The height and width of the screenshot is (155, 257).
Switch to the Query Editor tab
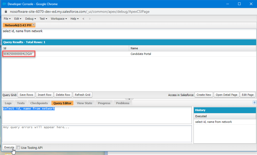[62, 103]
